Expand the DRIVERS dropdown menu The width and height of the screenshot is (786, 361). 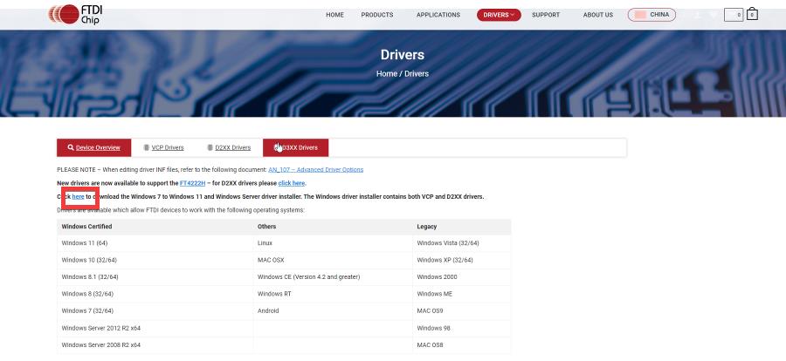pyautogui.click(x=499, y=15)
